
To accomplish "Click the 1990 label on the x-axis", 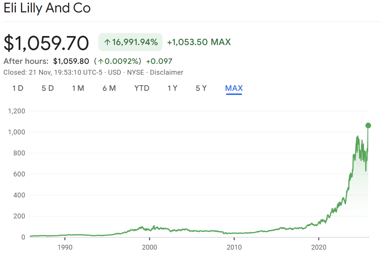I will (x=65, y=248).
